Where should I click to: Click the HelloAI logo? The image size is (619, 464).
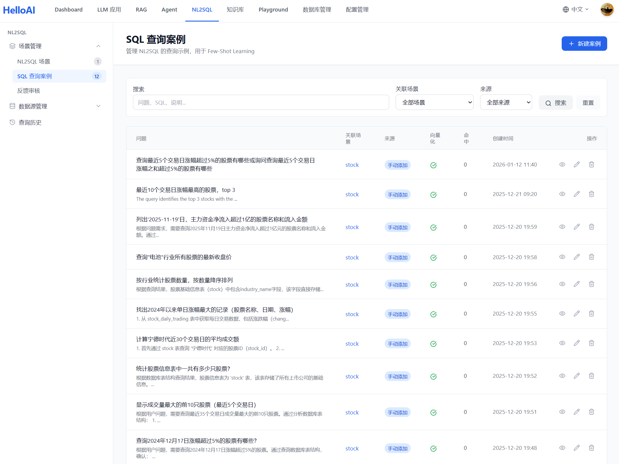[x=19, y=10]
